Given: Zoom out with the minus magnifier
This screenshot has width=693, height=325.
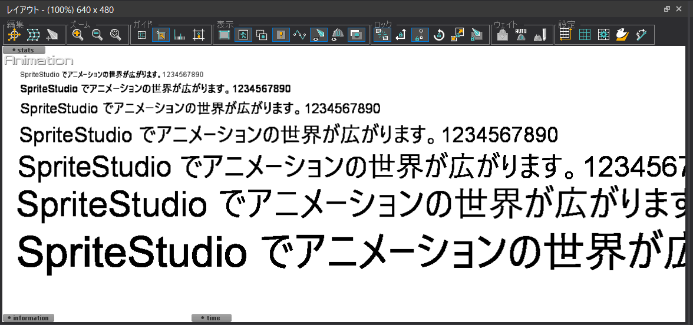Looking at the screenshot, I should 97,35.
